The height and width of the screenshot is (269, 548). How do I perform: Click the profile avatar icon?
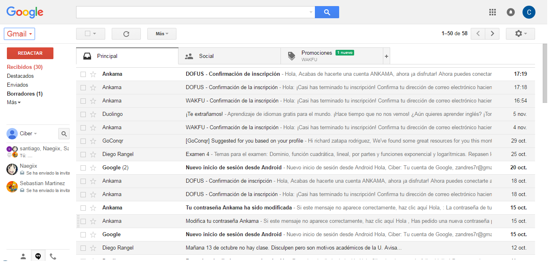pos(529,12)
